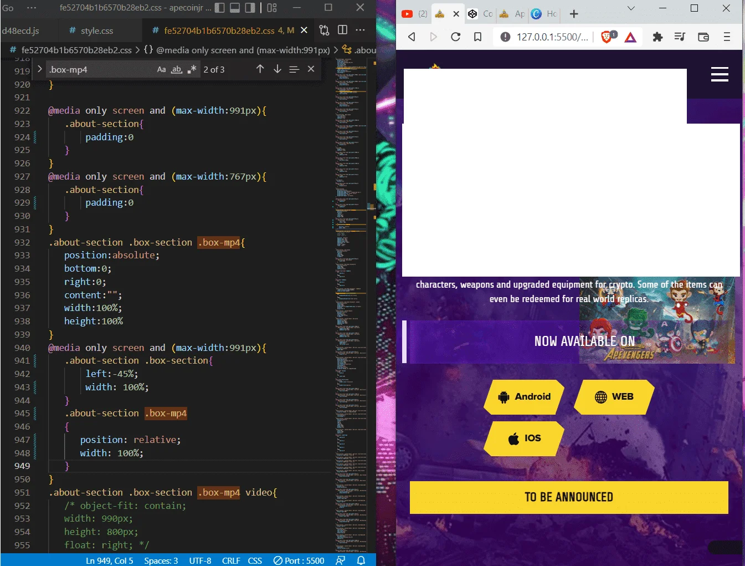The height and width of the screenshot is (566, 745).
Task: Click 'position:absolute;' on line 933
Action: click(111, 255)
